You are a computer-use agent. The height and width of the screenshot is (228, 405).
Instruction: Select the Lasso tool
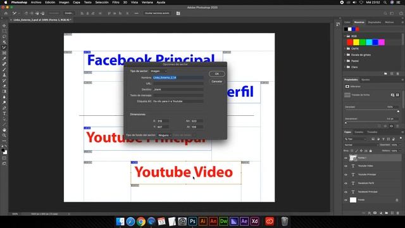tap(4, 37)
